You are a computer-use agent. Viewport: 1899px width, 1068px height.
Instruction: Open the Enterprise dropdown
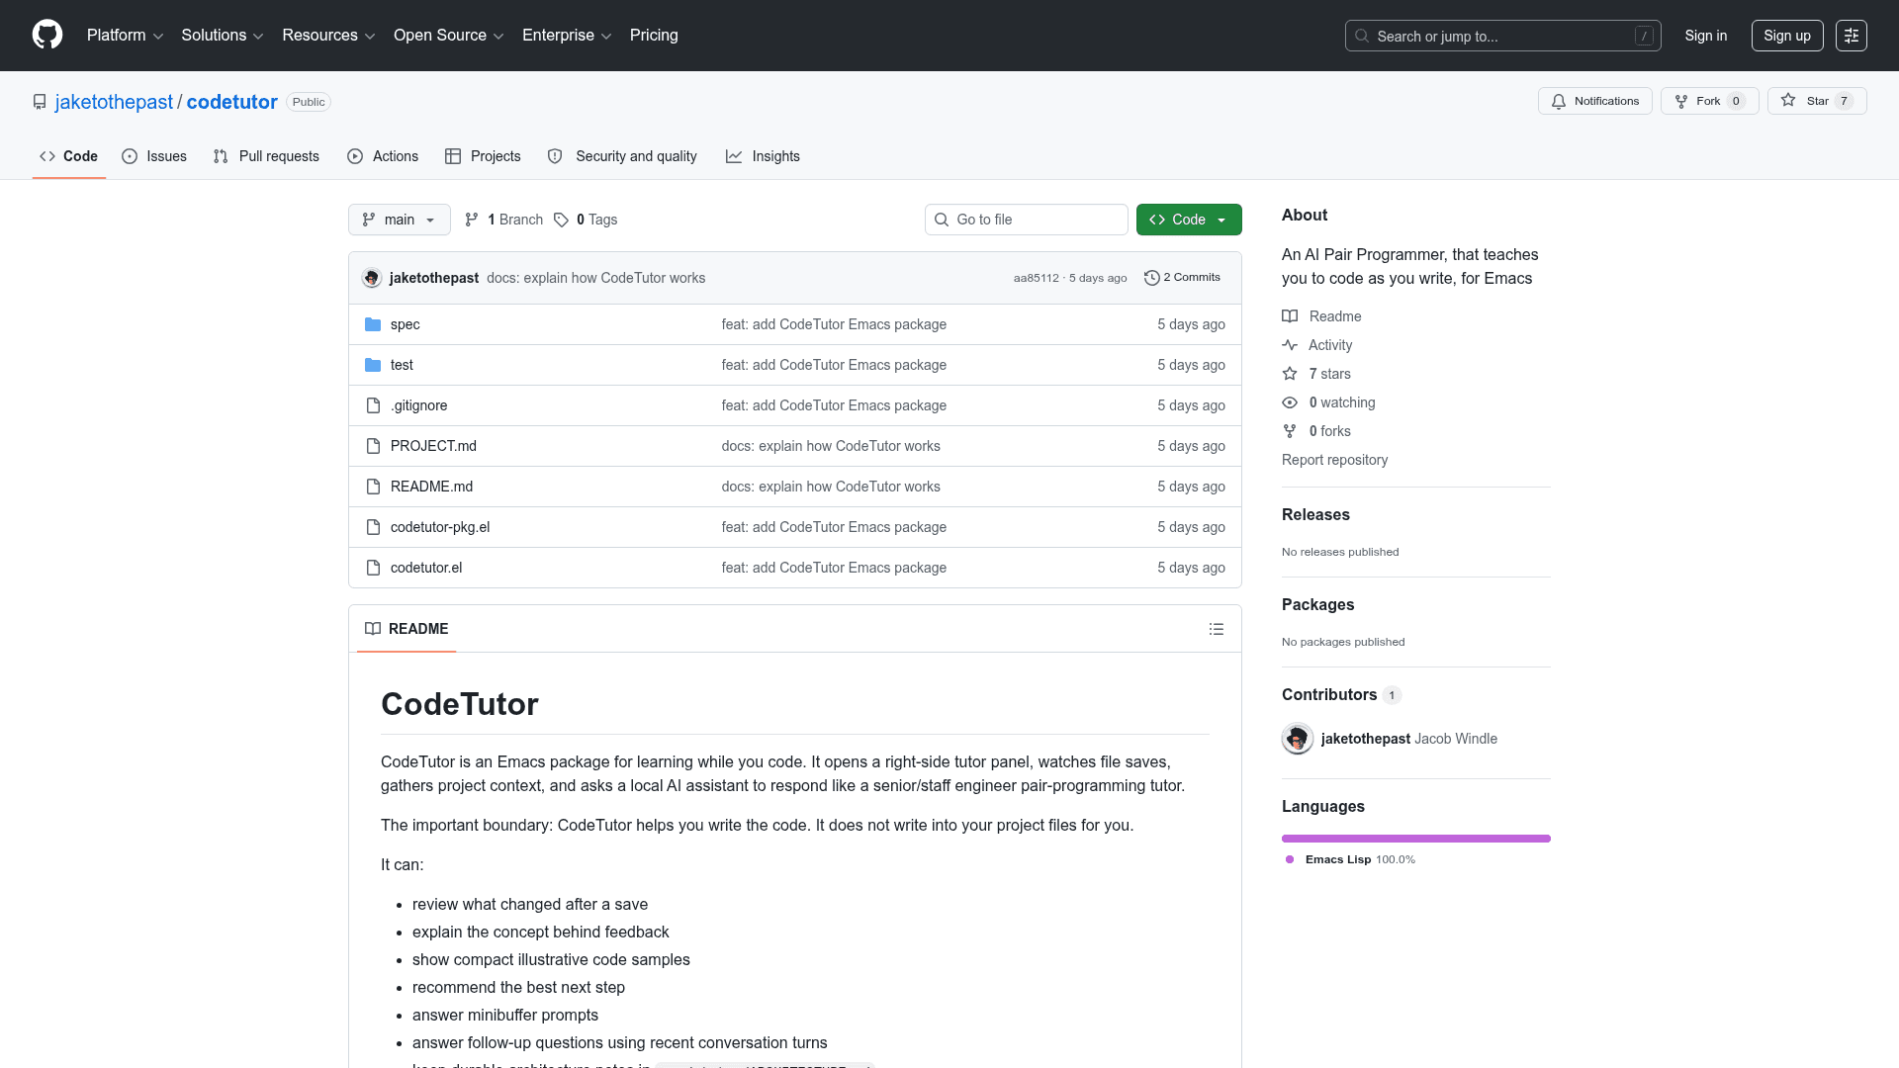(567, 35)
